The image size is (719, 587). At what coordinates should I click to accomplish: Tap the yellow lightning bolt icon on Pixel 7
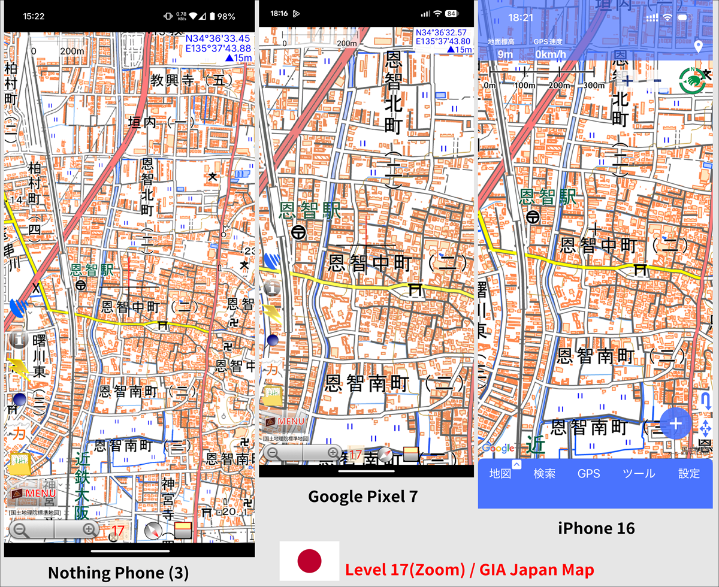[271, 313]
